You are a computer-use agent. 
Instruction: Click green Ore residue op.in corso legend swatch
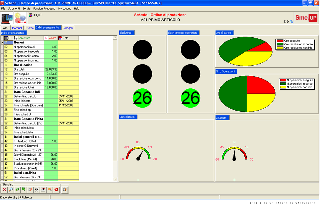pyautogui.click(x=280, y=44)
